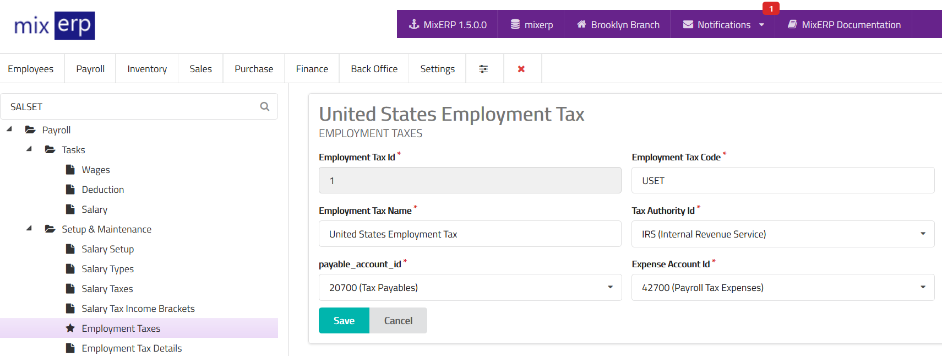Image resolution: width=942 pixels, height=356 pixels.
Task: Click the Employment Tax Code field
Action: (782, 181)
